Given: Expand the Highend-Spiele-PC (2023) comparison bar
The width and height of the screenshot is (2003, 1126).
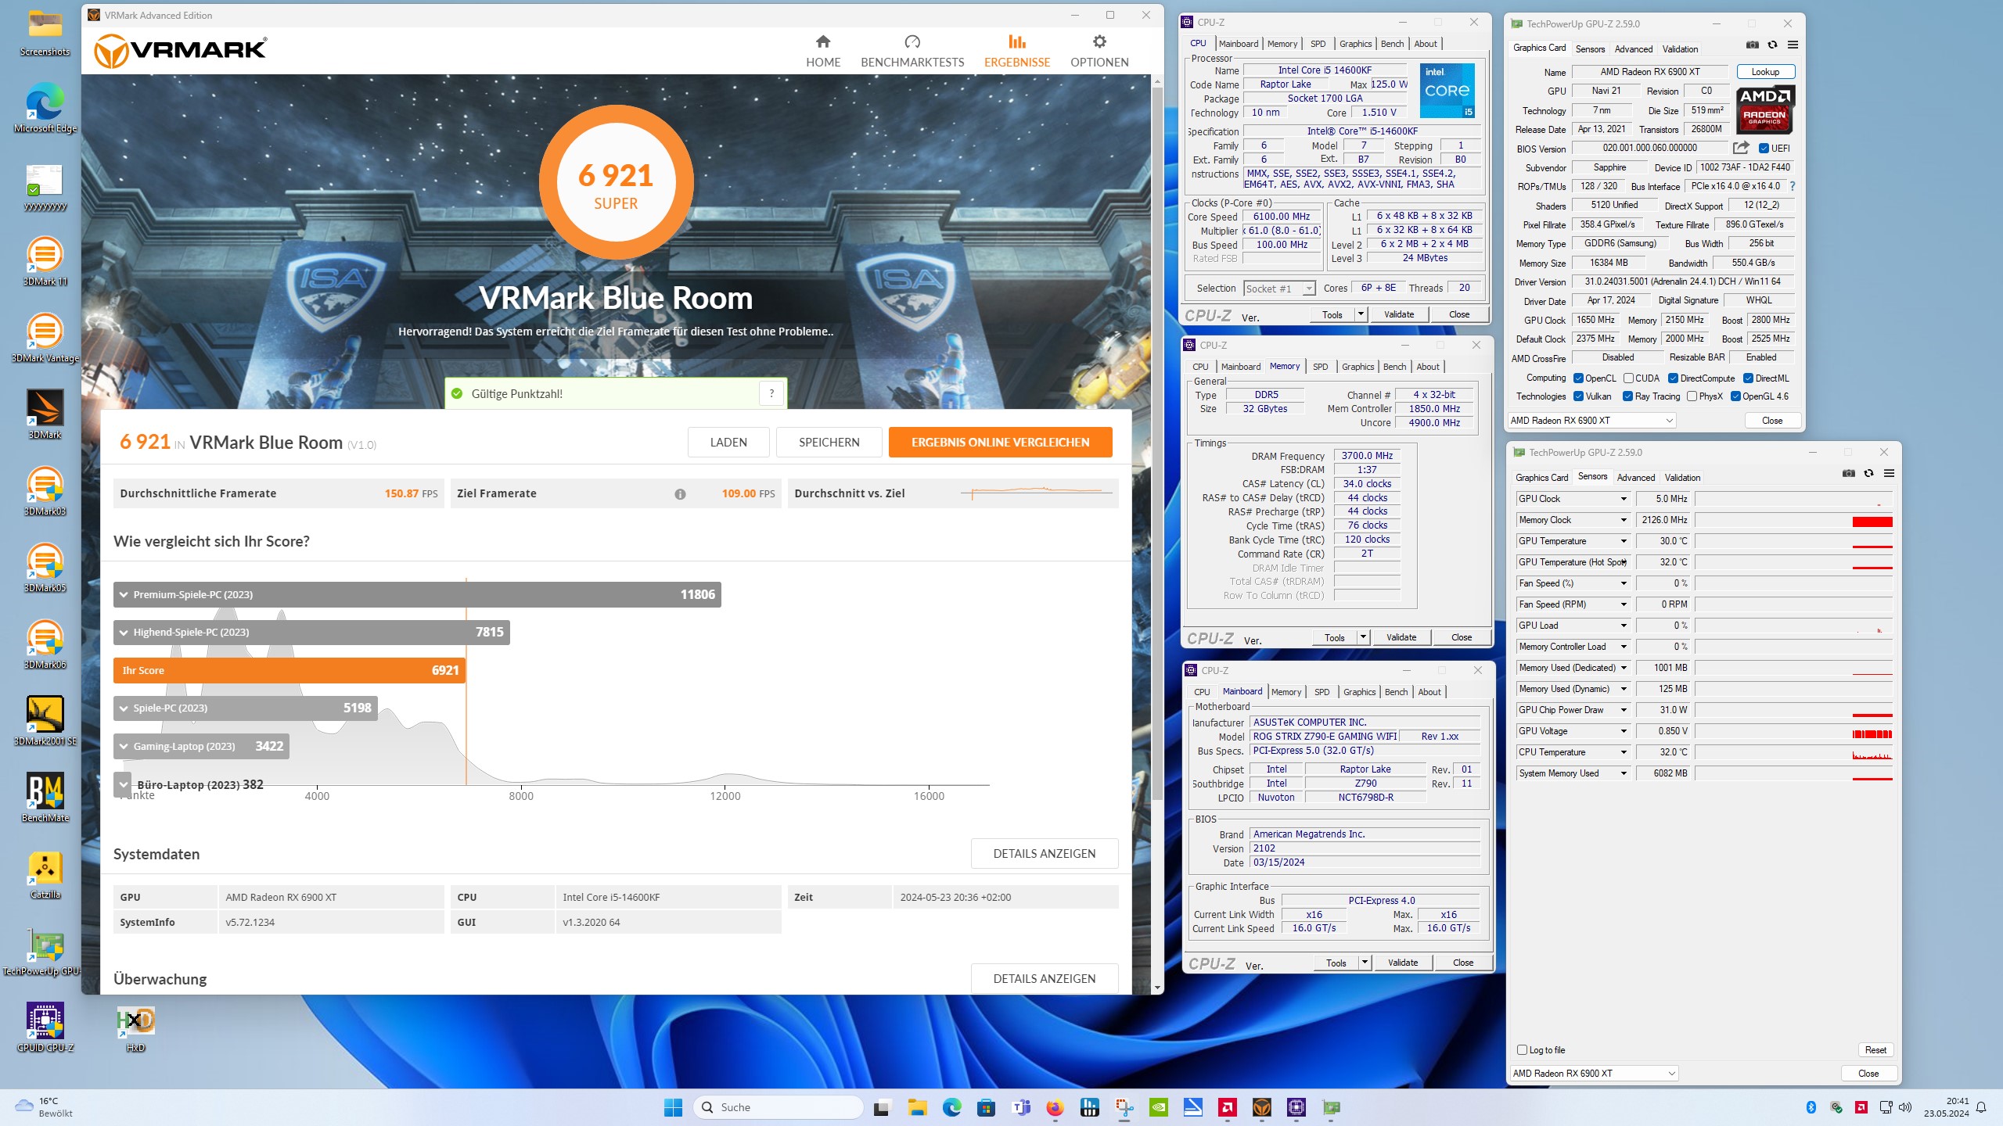Looking at the screenshot, I should pyautogui.click(x=311, y=632).
